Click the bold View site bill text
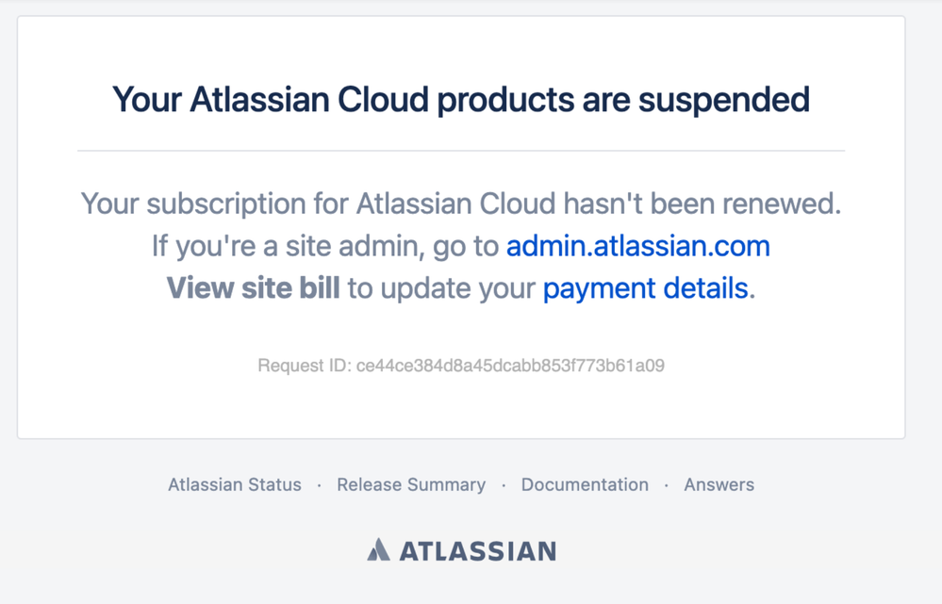Viewport: 942px width, 604px height. pyautogui.click(x=253, y=288)
